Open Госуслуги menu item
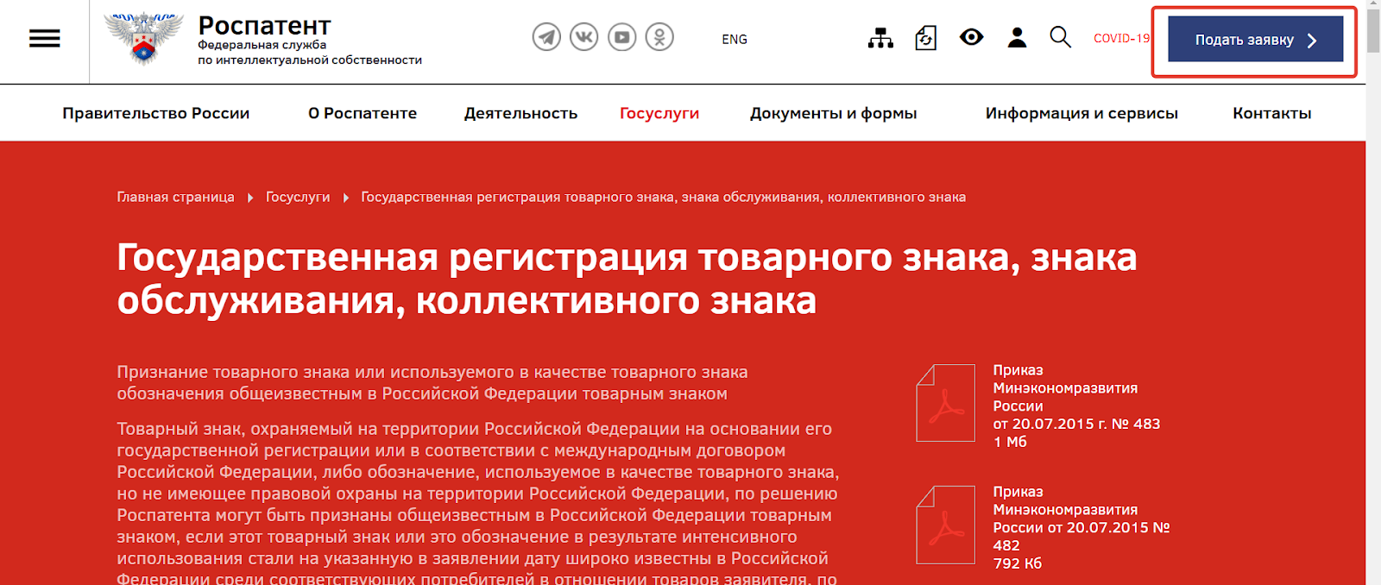The image size is (1381, 585). tap(659, 113)
